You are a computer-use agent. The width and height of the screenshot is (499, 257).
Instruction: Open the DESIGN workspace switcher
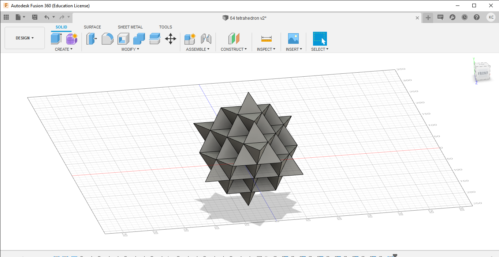coord(24,38)
